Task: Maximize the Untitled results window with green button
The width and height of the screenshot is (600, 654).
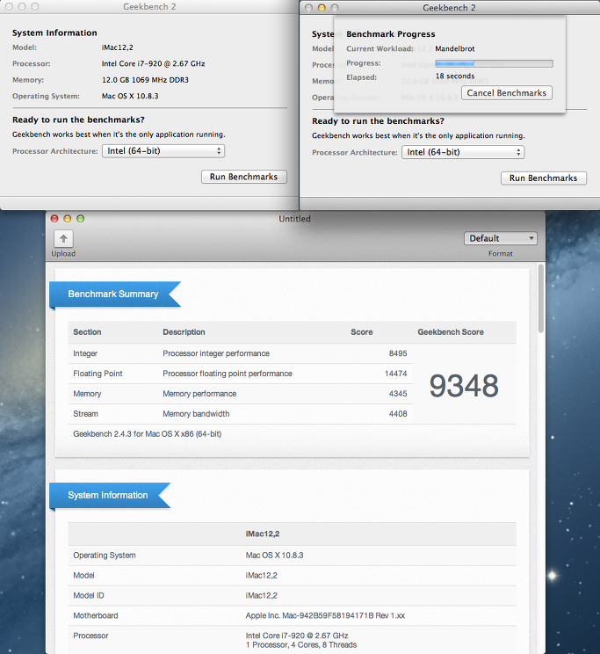Action: pyautogui.click(x=81, y=219)
